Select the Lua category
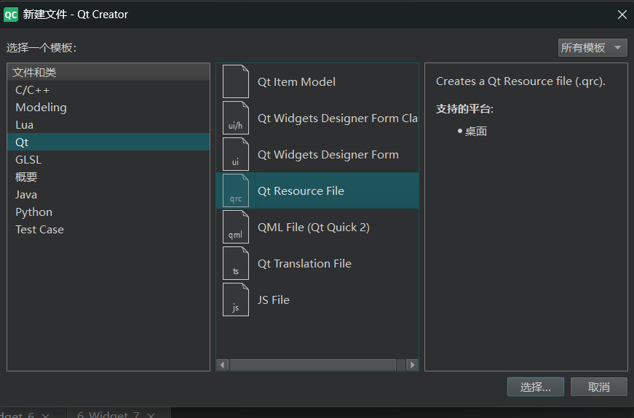 tap(108, 125)
